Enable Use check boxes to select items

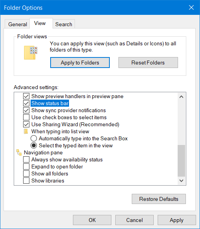tap(26, 117)
